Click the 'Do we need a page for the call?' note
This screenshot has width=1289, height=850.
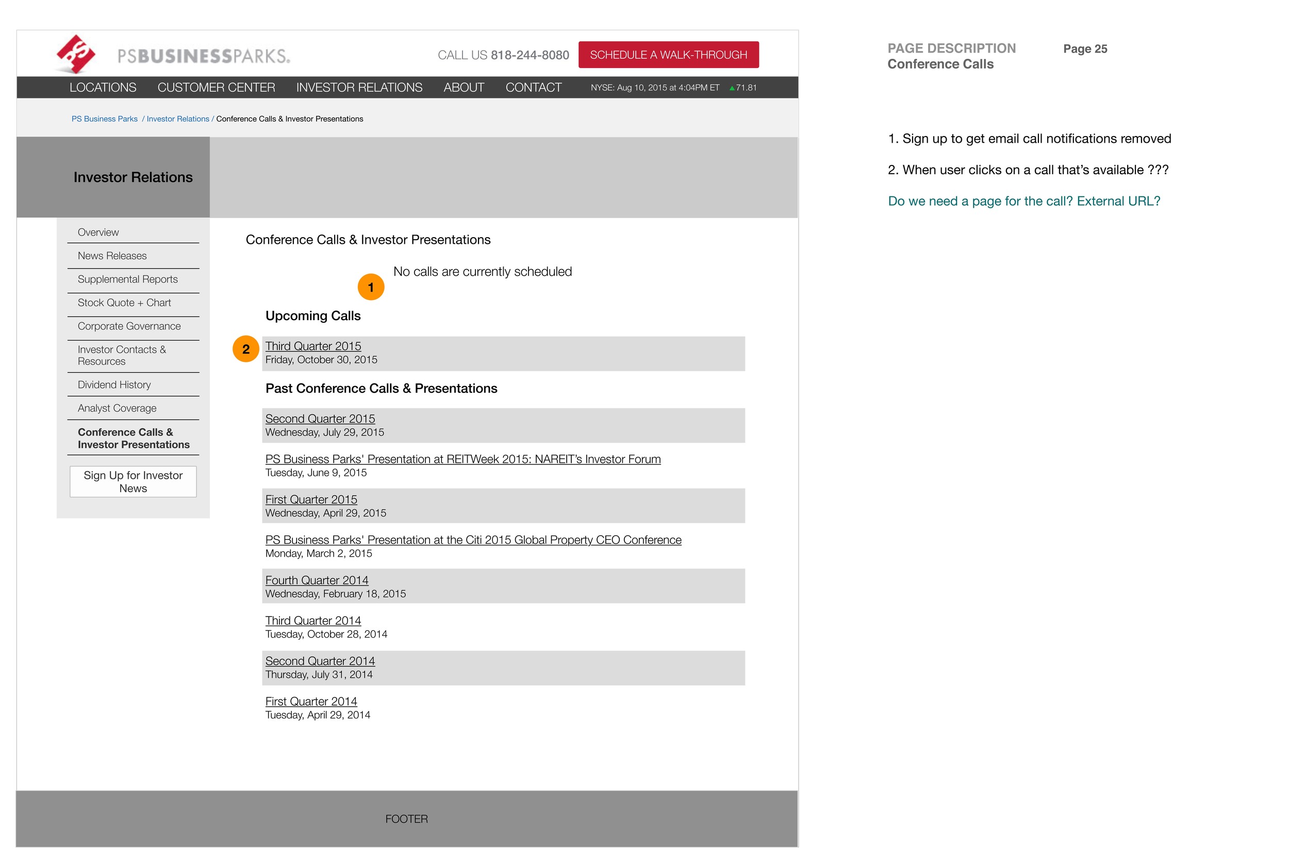[1024, 201]
